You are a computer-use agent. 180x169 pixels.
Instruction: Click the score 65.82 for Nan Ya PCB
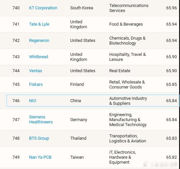click(171, 157)
